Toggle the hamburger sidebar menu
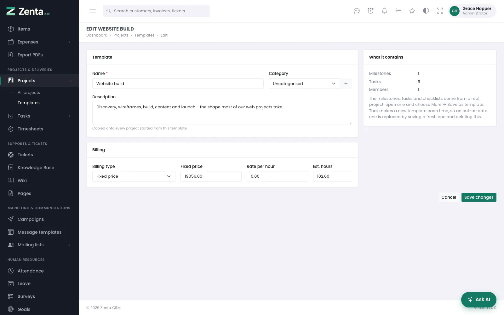 tap(93, 11)
